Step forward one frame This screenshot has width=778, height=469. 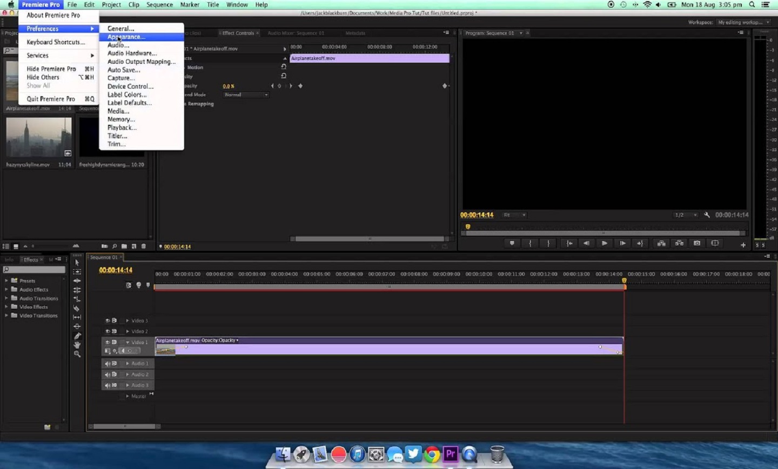click(x=622, y=243)
